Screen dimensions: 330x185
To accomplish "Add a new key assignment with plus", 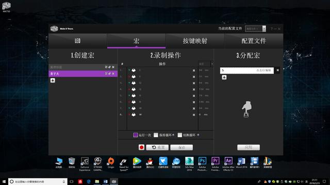I will tap(224, 78).
